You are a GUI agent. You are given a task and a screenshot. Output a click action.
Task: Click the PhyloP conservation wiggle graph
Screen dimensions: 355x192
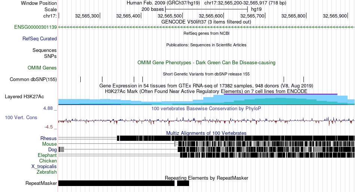pos(206,121)
